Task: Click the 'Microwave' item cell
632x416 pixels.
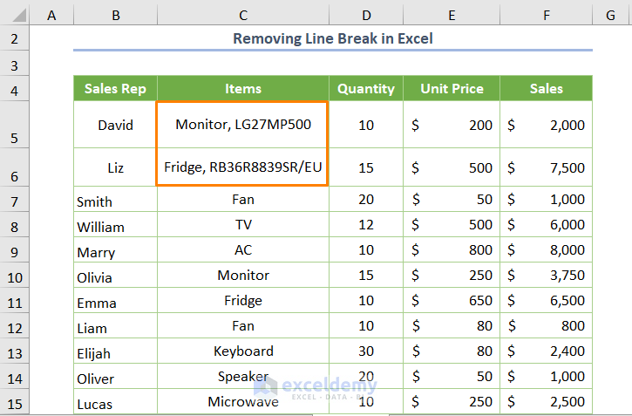Action: (242, 402)
